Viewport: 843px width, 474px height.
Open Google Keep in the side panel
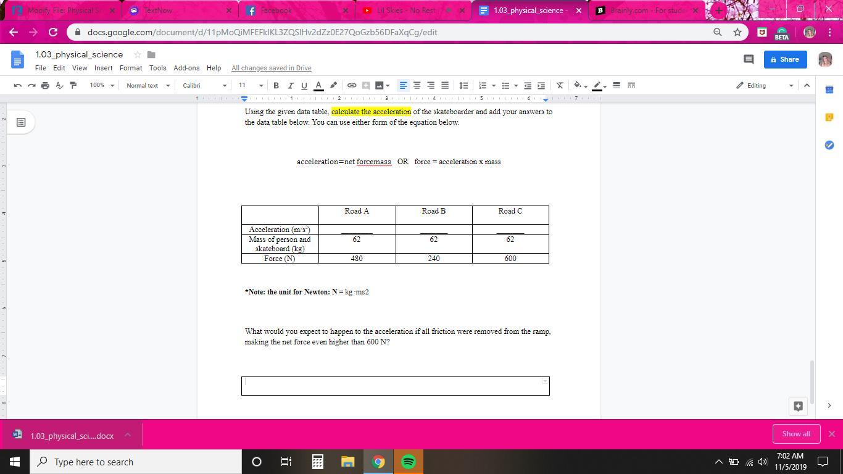tap(829, 117)
